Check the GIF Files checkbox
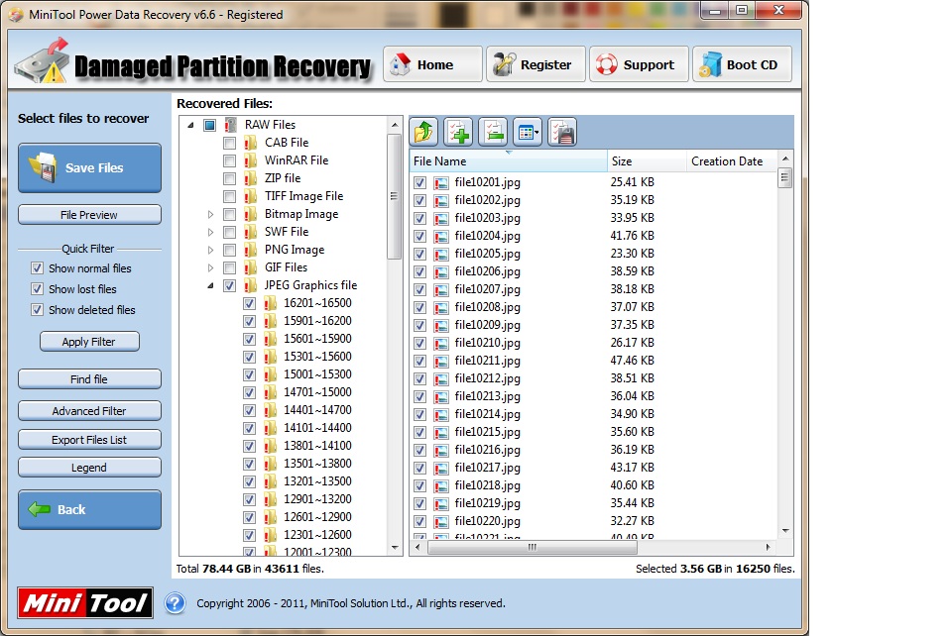 [x=229, y=268]
